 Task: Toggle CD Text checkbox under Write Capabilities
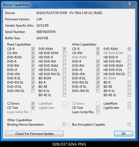98,108
